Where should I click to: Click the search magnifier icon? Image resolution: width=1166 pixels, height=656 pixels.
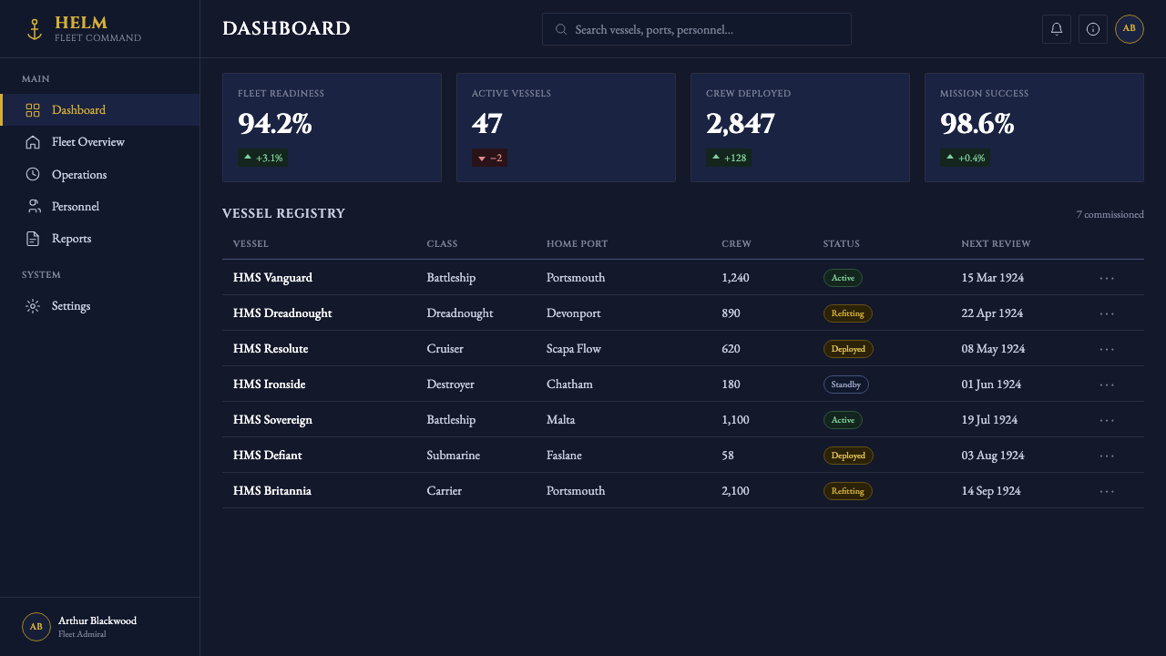561,29
